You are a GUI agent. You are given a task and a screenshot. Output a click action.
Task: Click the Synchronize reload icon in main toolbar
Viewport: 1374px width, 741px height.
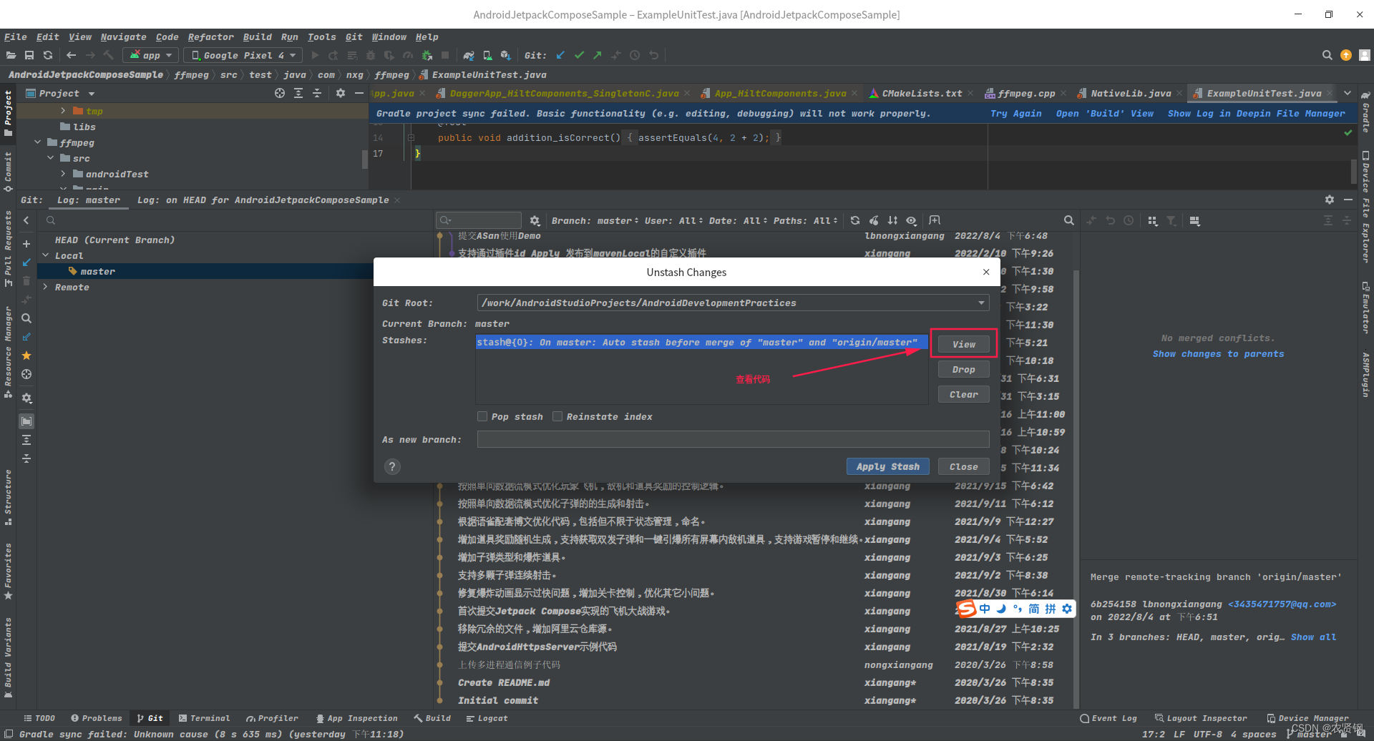click(x=48, y=55)
